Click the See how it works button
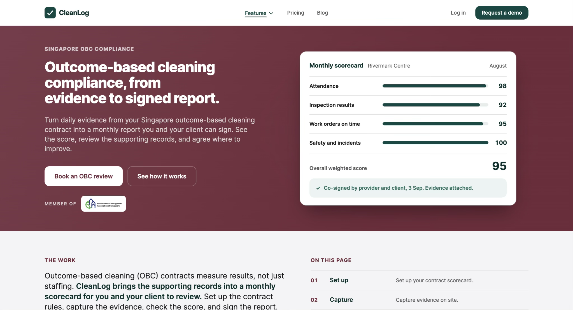This screenshot has height=310, width=573. point(162,176)
